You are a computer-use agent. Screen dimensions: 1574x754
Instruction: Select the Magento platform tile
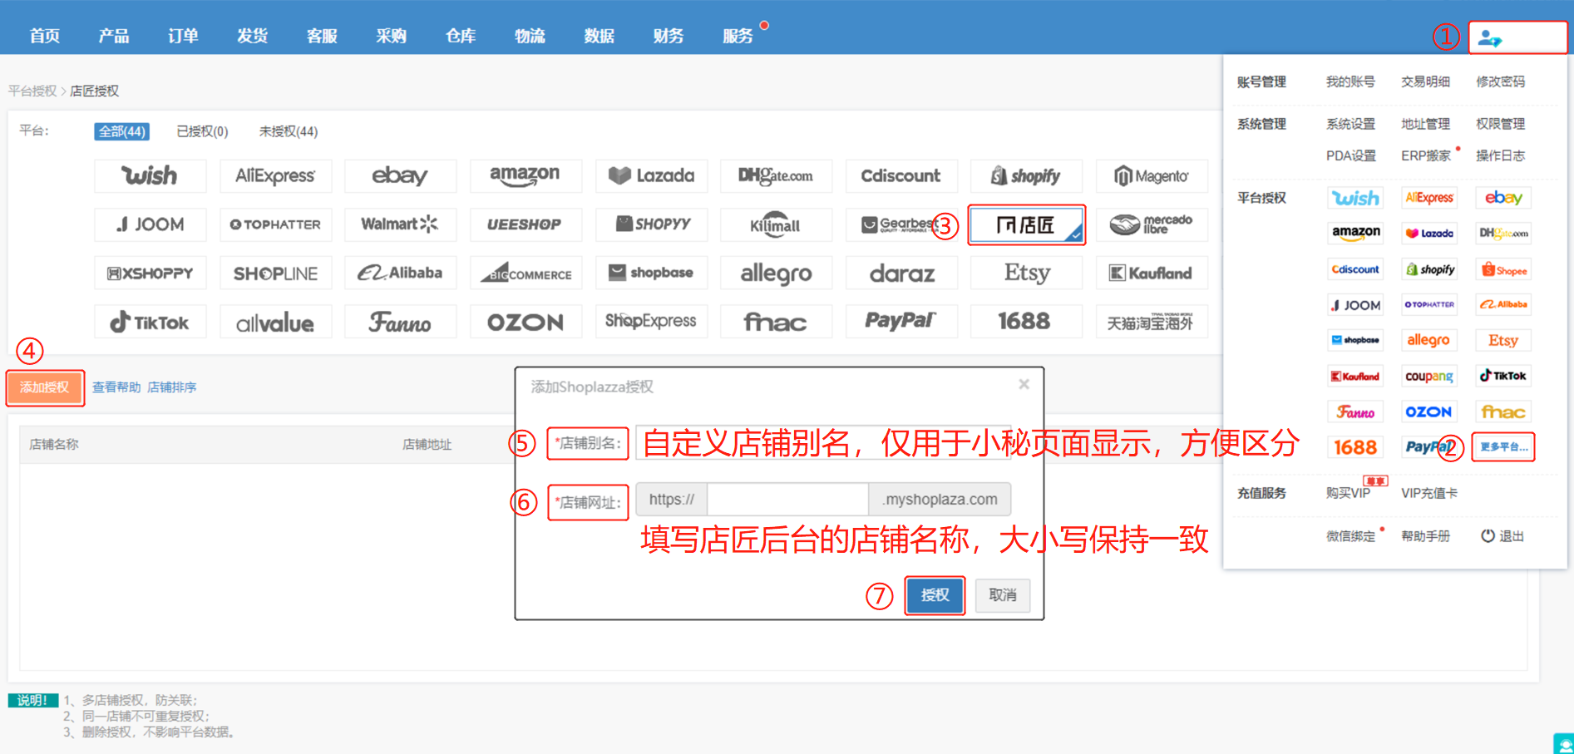click(1152, 176)
